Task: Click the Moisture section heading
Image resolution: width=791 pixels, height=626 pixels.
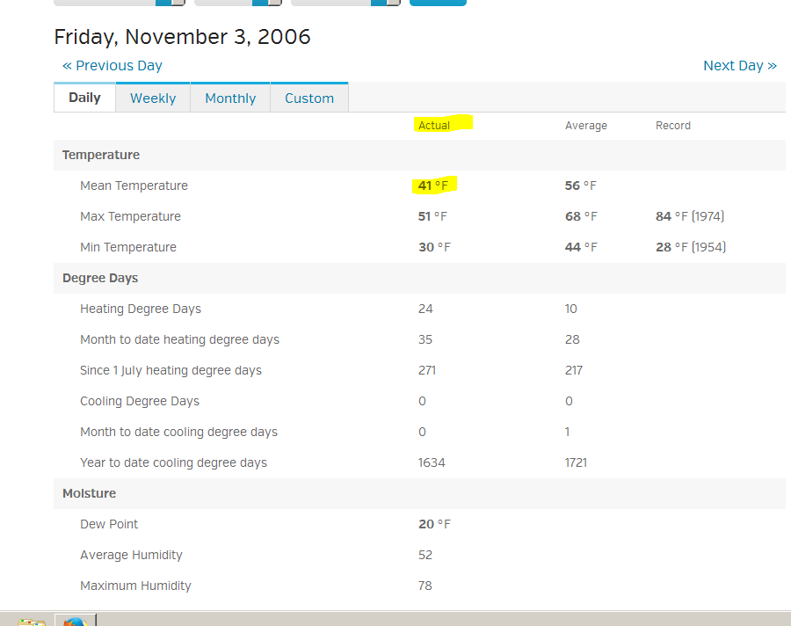Action: 89,493
